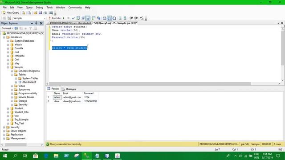The height and width of the screenshot is (160, 285).
Task: Select the Student_Info database
Action: pos(21,112)
